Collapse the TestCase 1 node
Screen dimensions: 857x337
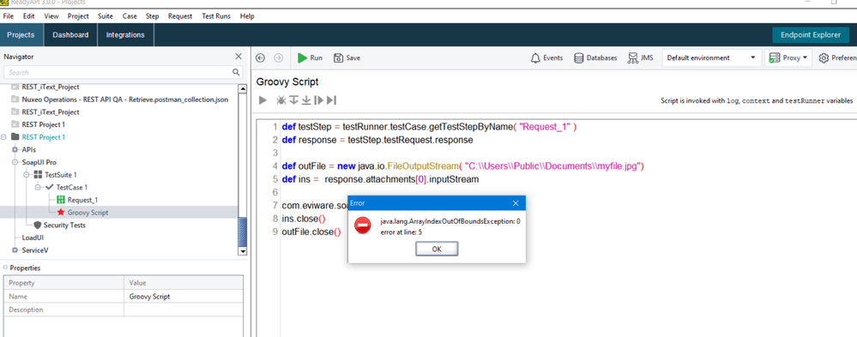tap(38, 187)
